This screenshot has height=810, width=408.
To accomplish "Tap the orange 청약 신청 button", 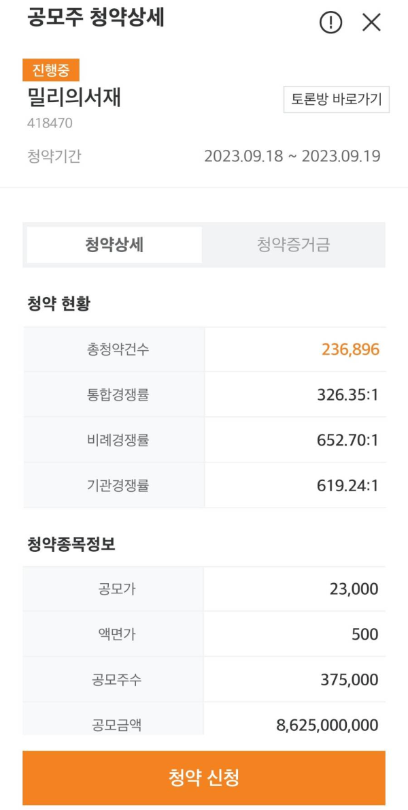I will 204,777.
